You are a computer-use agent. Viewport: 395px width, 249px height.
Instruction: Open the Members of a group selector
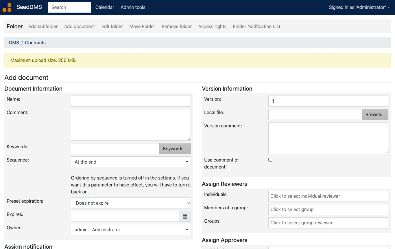coord(328,209)
